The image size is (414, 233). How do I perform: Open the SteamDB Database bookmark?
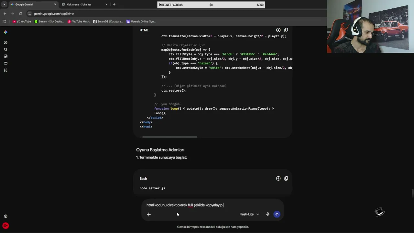point(108,21)
